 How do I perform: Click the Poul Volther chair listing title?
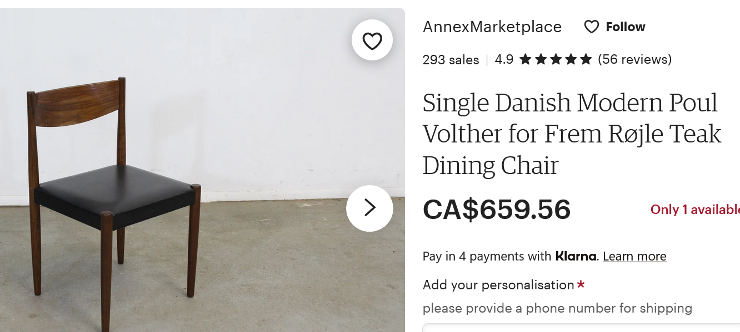coord(572,134)
